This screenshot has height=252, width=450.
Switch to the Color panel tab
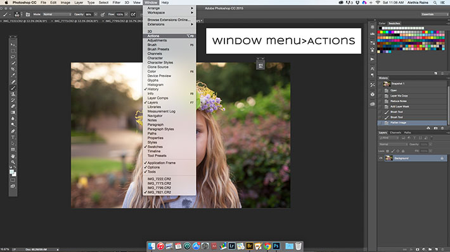382,23
